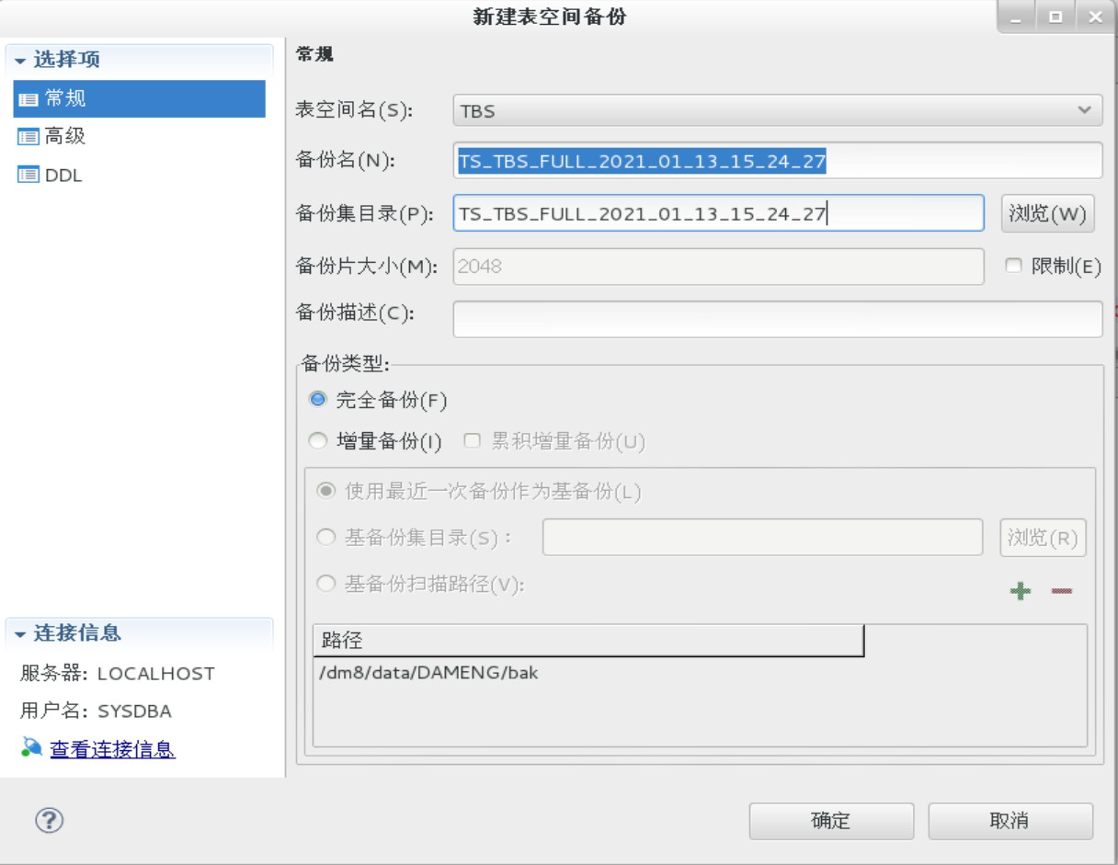The image size is (1118, 865).
Task: Click the 服务器: LOCALHOST text
Action: click(118, 673)
